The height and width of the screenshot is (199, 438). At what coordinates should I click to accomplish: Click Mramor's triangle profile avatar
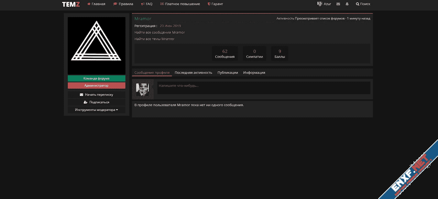pos(96,46)
